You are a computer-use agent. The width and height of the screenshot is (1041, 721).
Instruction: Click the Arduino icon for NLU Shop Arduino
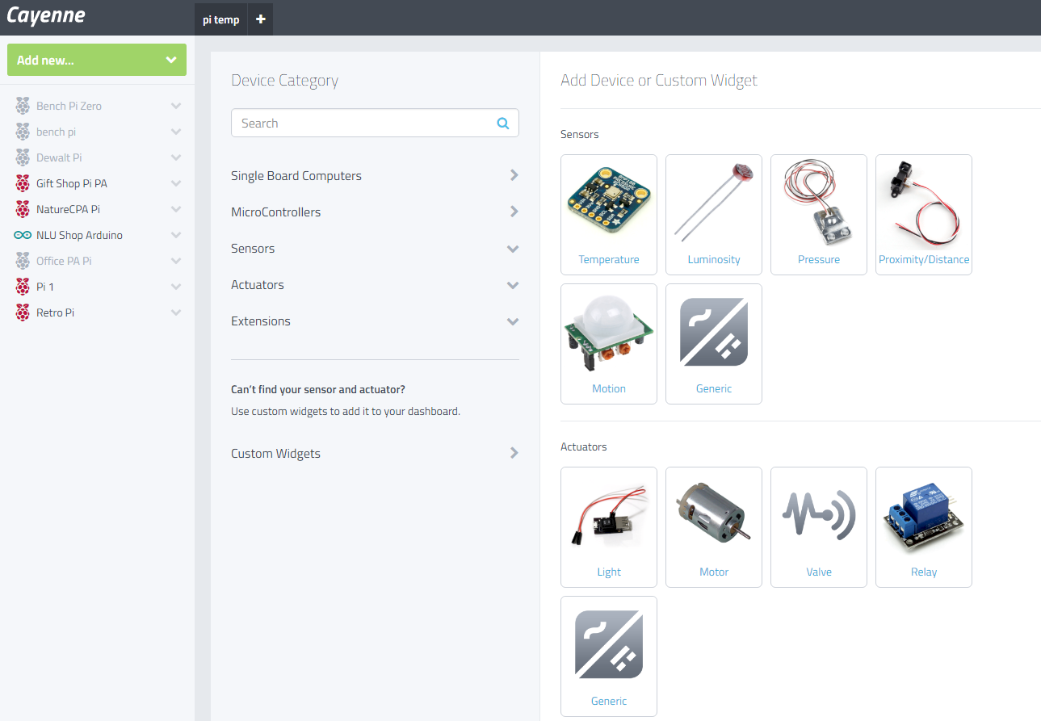(23, 235)
